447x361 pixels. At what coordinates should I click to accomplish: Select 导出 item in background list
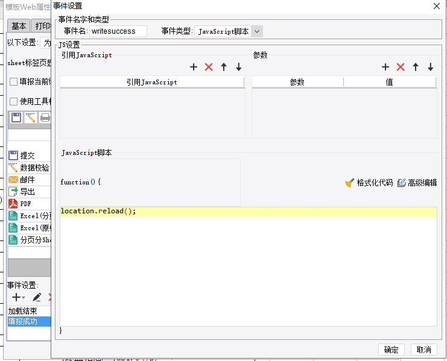tap(29, 192)
